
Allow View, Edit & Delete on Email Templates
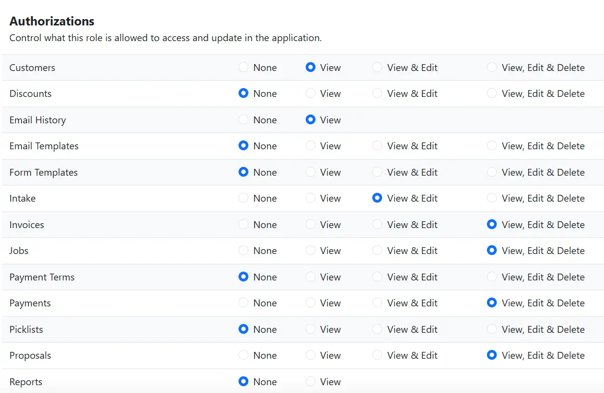tap(492, 146)
